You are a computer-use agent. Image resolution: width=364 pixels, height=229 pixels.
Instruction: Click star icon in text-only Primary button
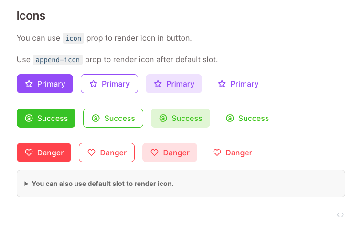[222, 84]
